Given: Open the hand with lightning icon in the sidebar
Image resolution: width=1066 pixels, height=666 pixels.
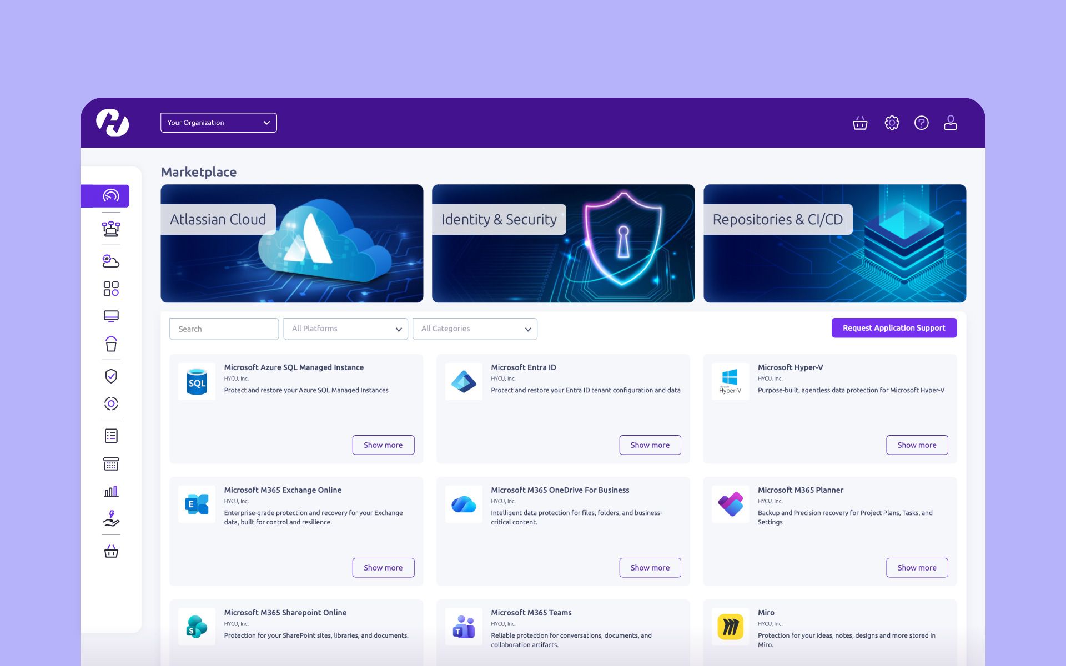Looking at the screenshot, I should coord(111,518).
